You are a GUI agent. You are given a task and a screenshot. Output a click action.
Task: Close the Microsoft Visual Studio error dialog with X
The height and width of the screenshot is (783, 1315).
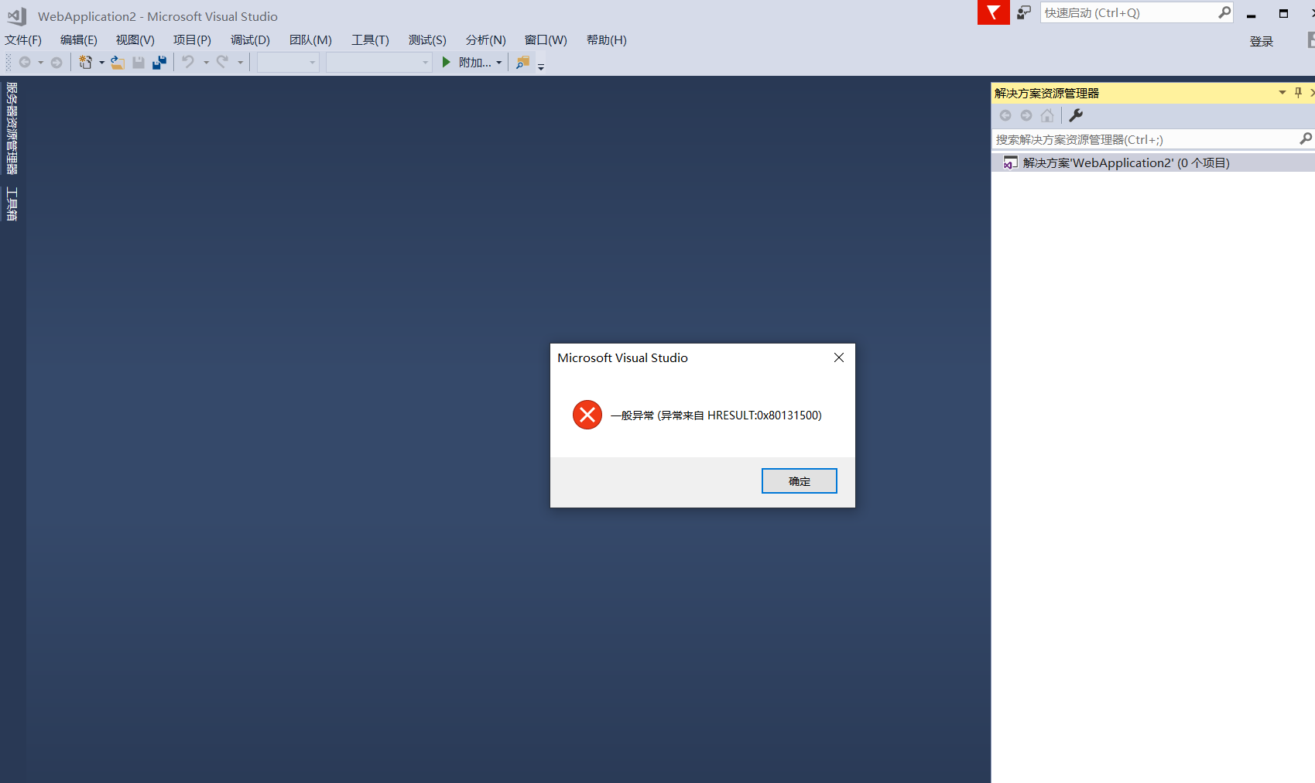[839, 357]
